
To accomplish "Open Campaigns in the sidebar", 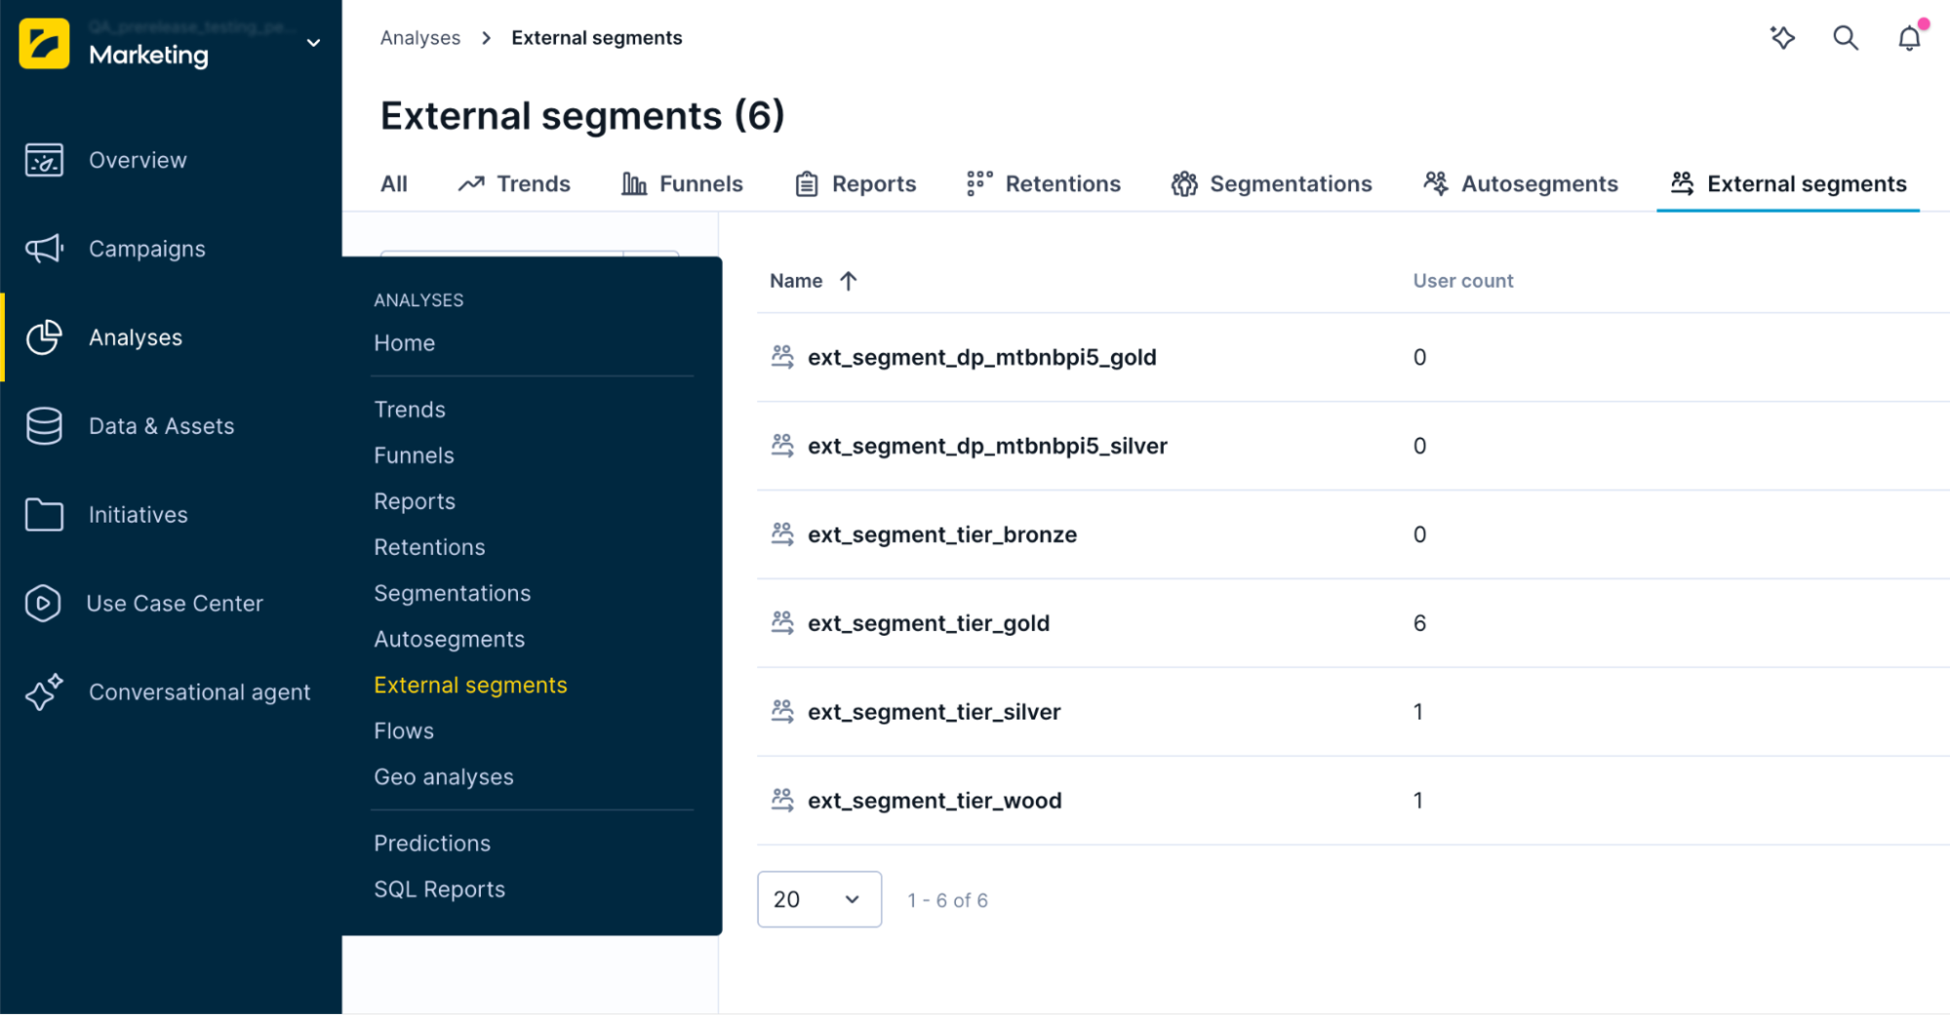I will click(147, 249).
